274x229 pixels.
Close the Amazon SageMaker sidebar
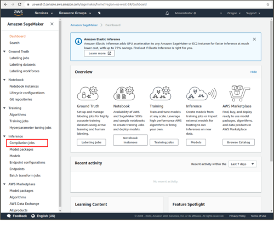tap(52, 24)
